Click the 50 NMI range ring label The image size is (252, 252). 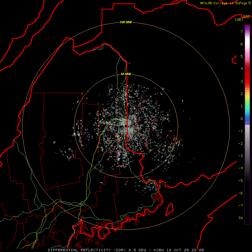tap(126, 74)
